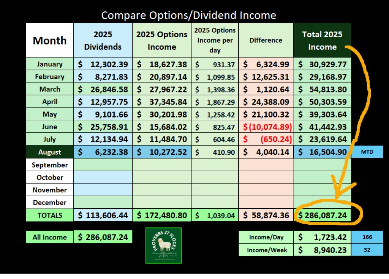Viewport: 389px width, 279px height.
Task: Select the Total 2025 Income header cell
Action: pos(322,40)
